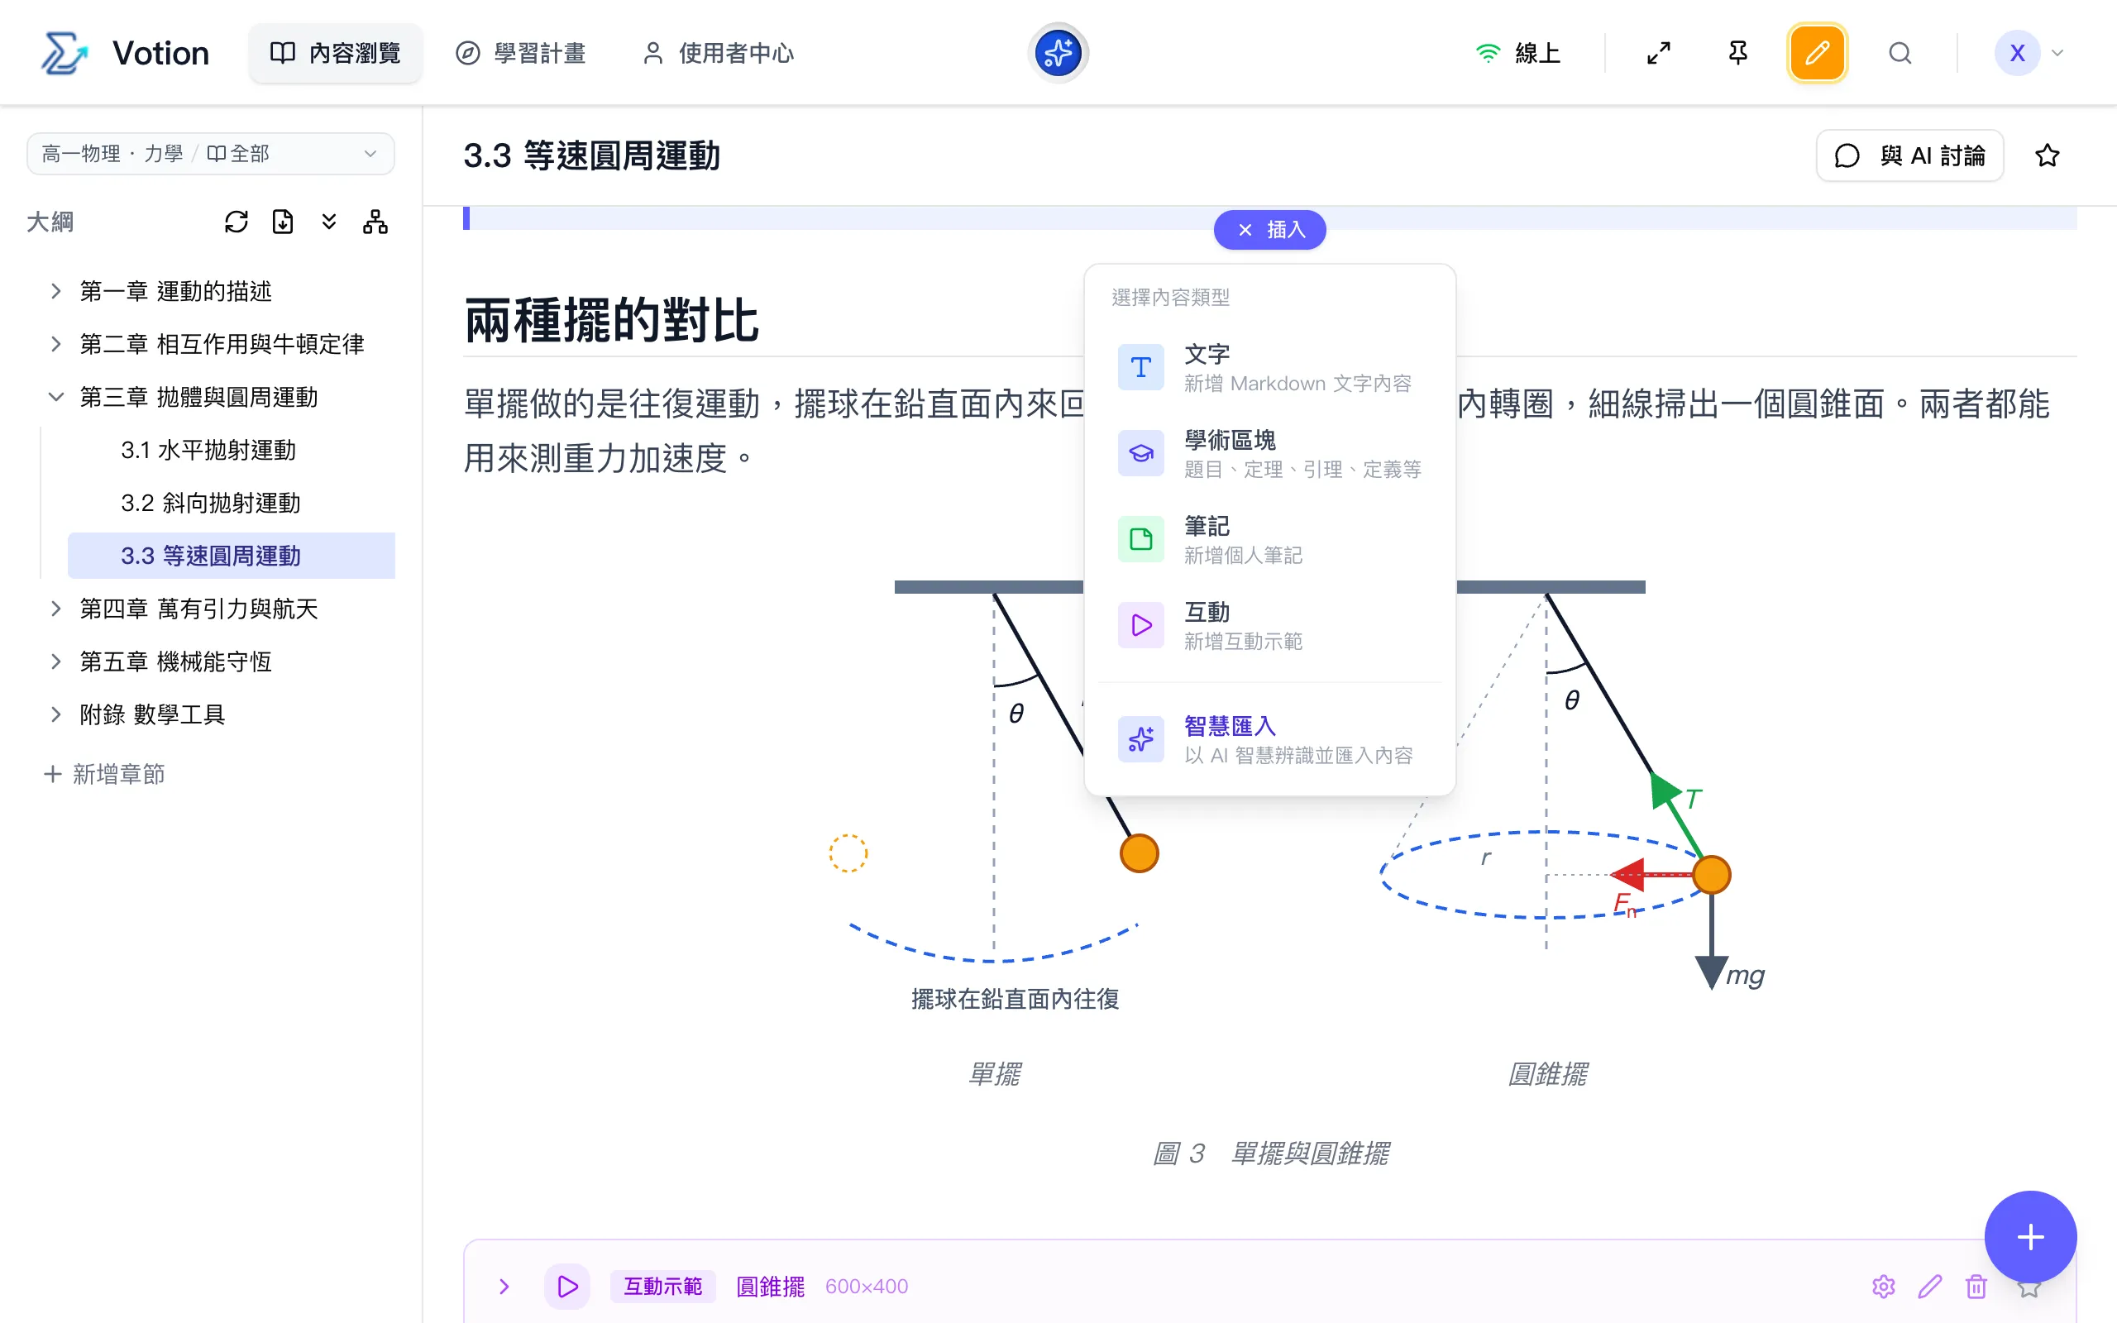2117x1323 pixels.
Task: Click the refresh outline icon
Action: tap(237, 222)
